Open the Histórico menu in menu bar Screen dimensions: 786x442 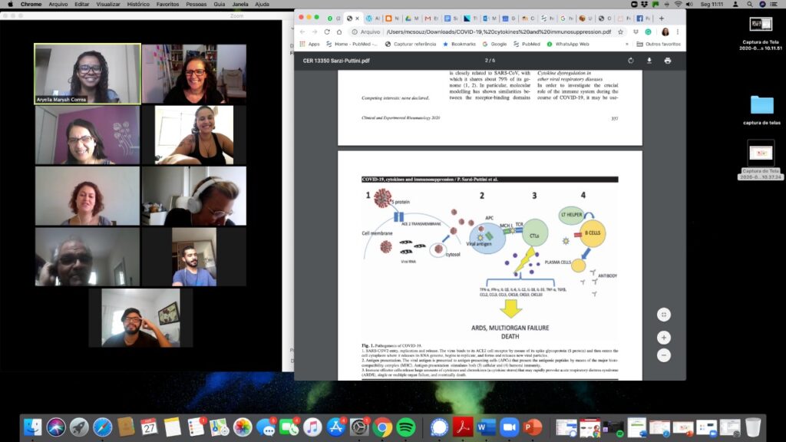pyautogui.click(x=138, y=4)
